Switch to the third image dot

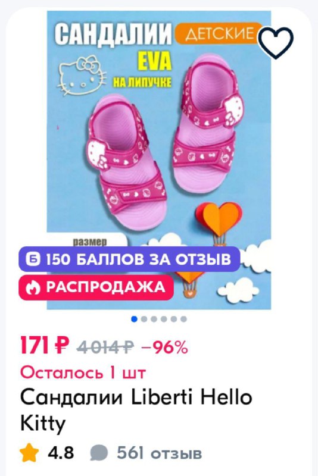(x=154, y=319)
